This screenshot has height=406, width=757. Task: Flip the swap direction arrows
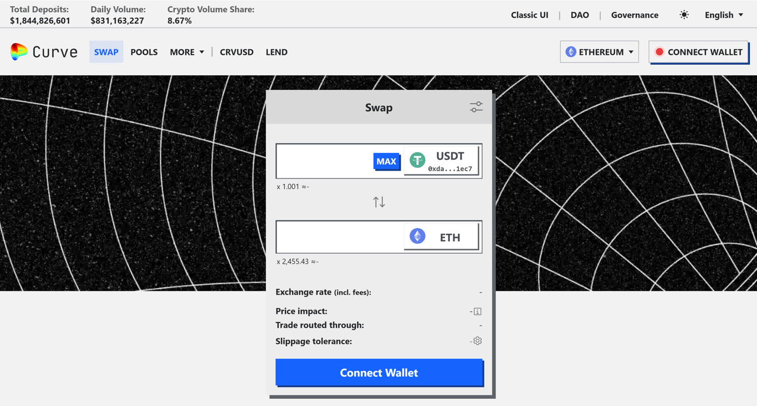click(379, 202)
